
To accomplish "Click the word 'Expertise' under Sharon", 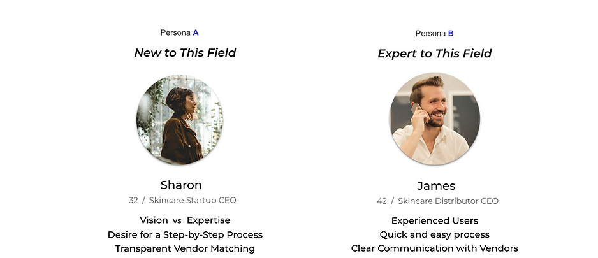I will pos(208,220).
